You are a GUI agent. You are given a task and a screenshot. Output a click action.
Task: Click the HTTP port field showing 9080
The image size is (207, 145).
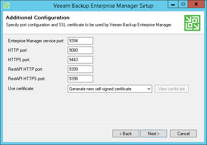pyautogui.click(x=80, y=50)
